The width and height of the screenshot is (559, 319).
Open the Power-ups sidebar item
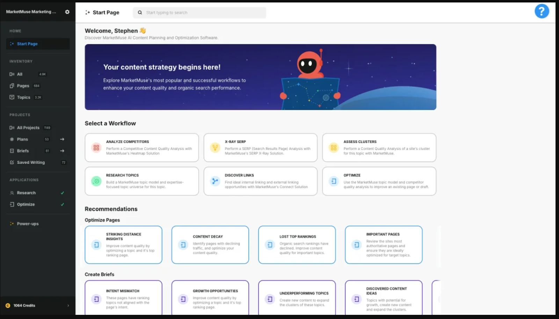(x=28, y=224)
